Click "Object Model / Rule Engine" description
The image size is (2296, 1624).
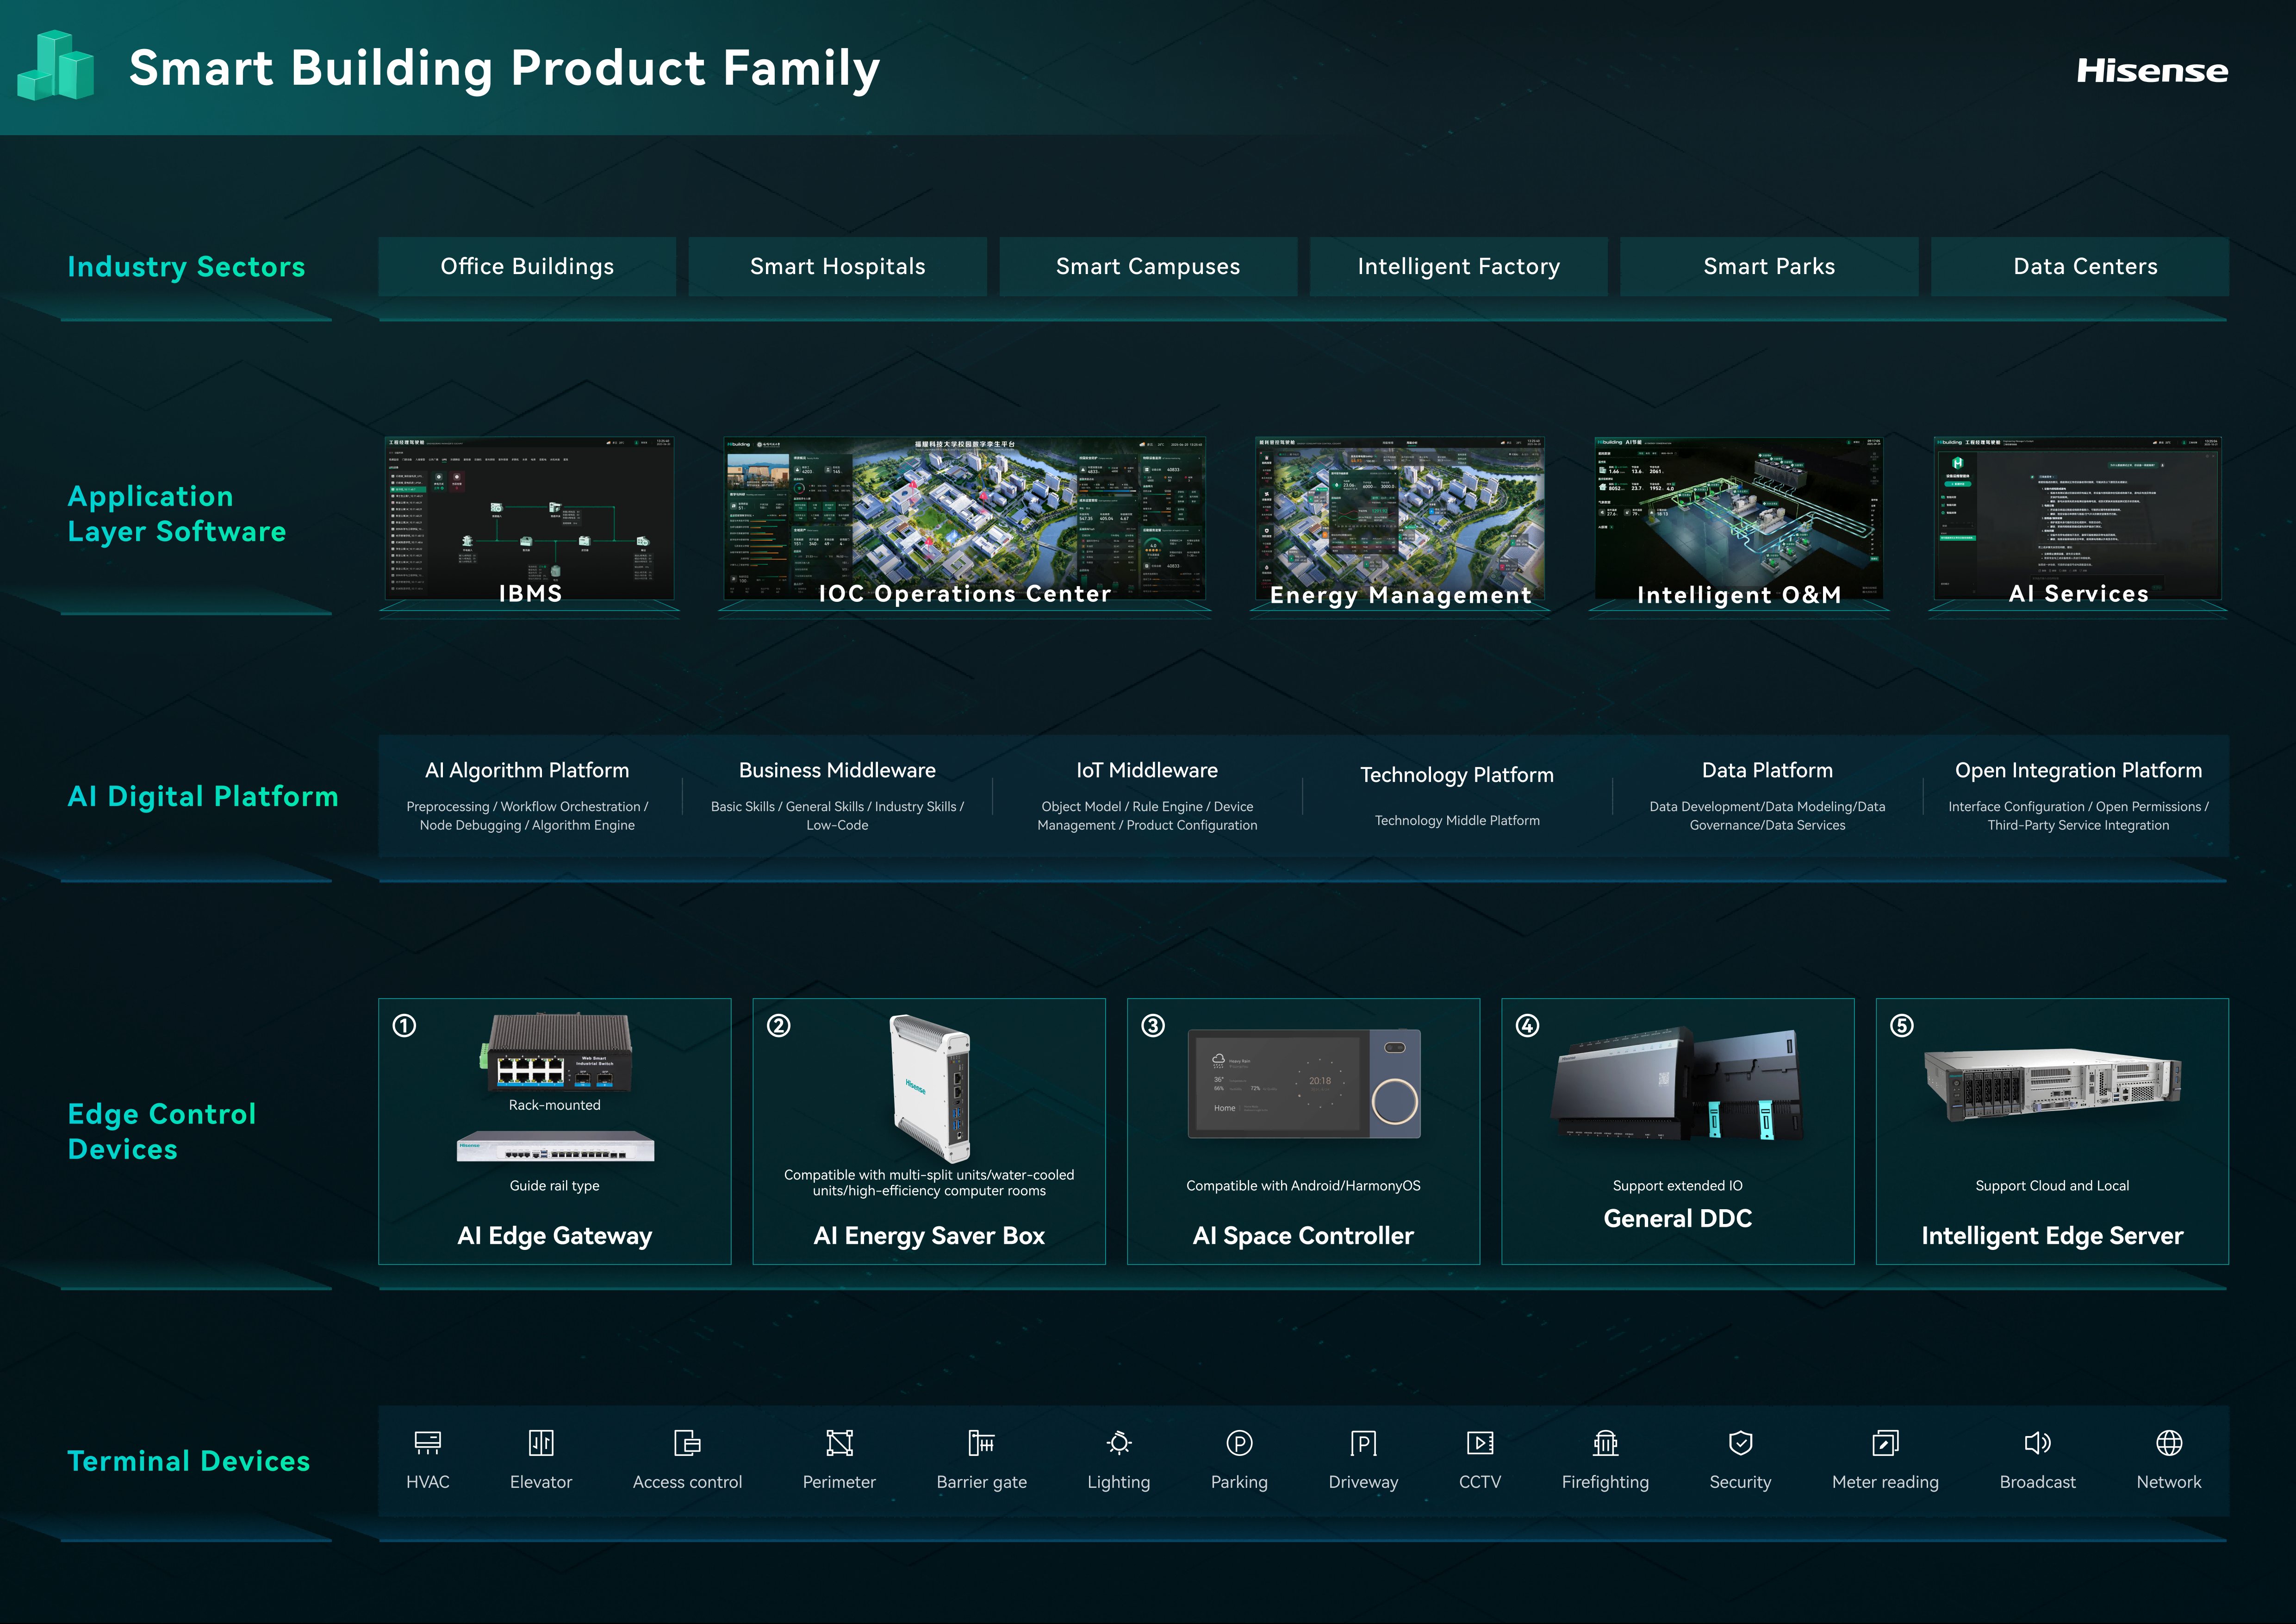[1147, 816]
